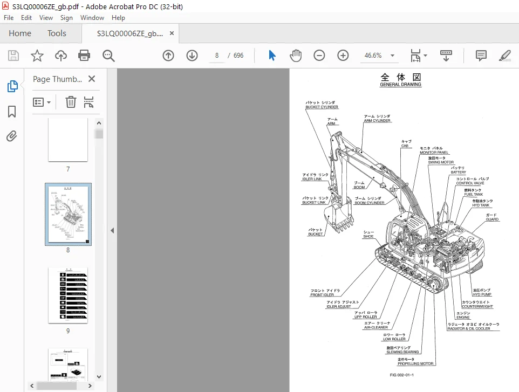
Task: Open the Sign menu
Action: (x=66, y=18)
